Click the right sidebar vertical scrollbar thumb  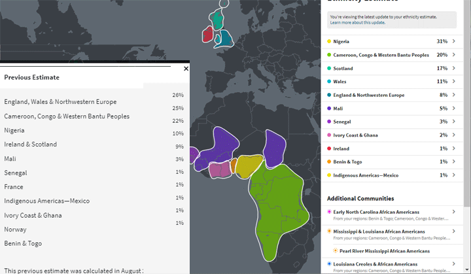467,102
